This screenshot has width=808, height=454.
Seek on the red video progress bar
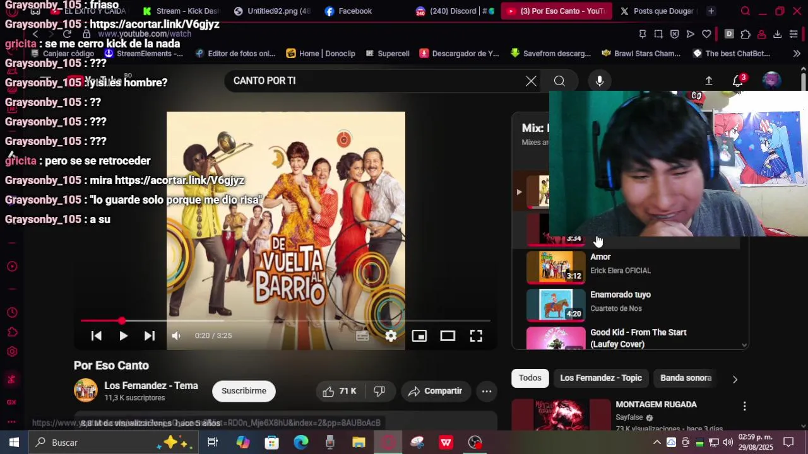285,321
